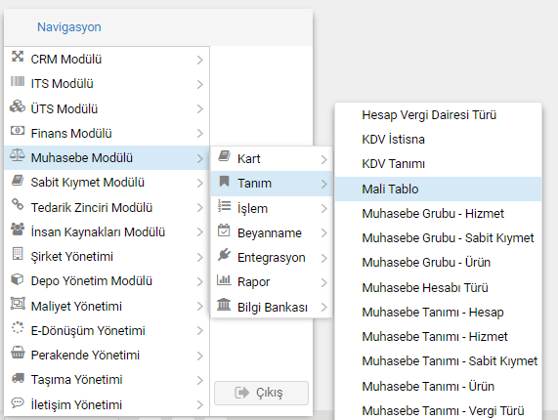This screenshot has height=420, width=558.
Task: Click the ITS Modülü barcode icon
Action: coord(18,81)
